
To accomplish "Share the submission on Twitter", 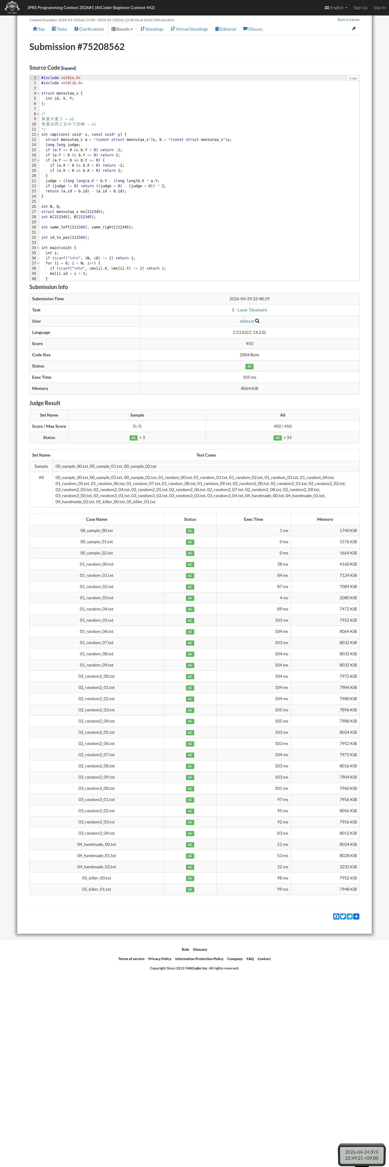I will [x=343, y=916].
